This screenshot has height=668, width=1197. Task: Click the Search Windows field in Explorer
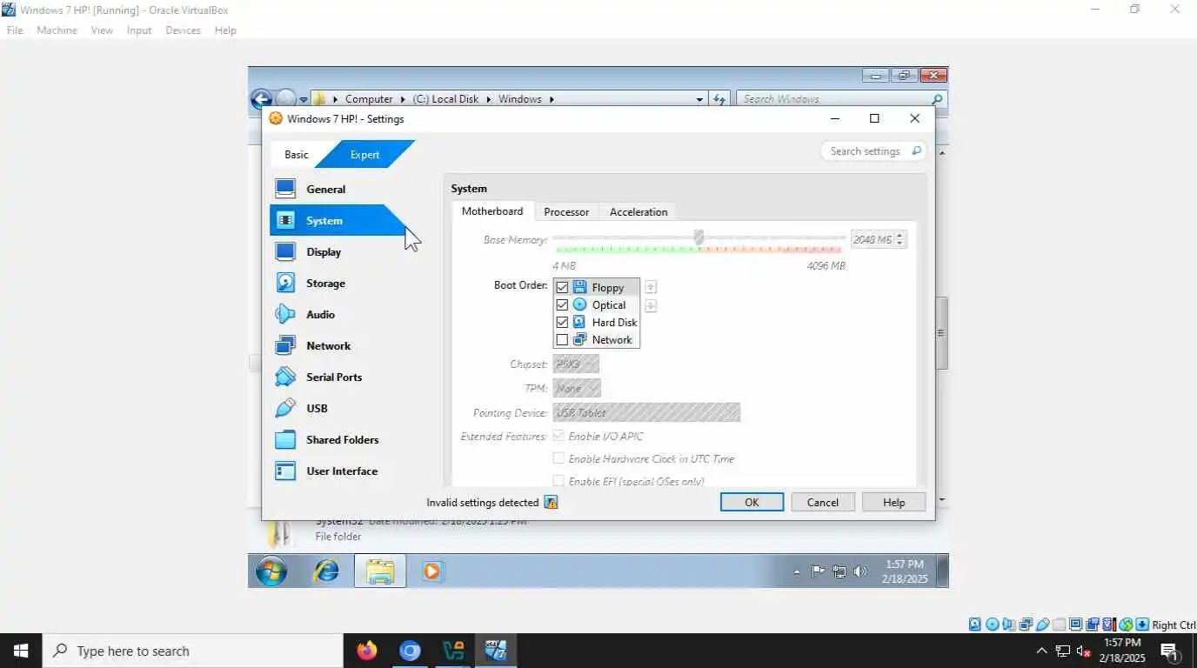841,99
